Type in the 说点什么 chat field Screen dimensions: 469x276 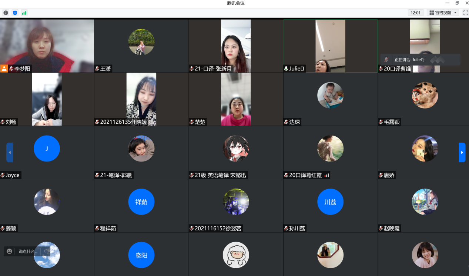[28, 251]
